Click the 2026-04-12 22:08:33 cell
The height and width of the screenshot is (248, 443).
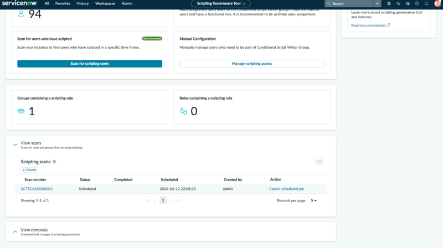[x=178, y=189]
